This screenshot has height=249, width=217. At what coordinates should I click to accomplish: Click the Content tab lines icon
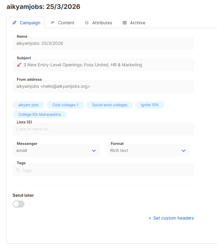53,23
